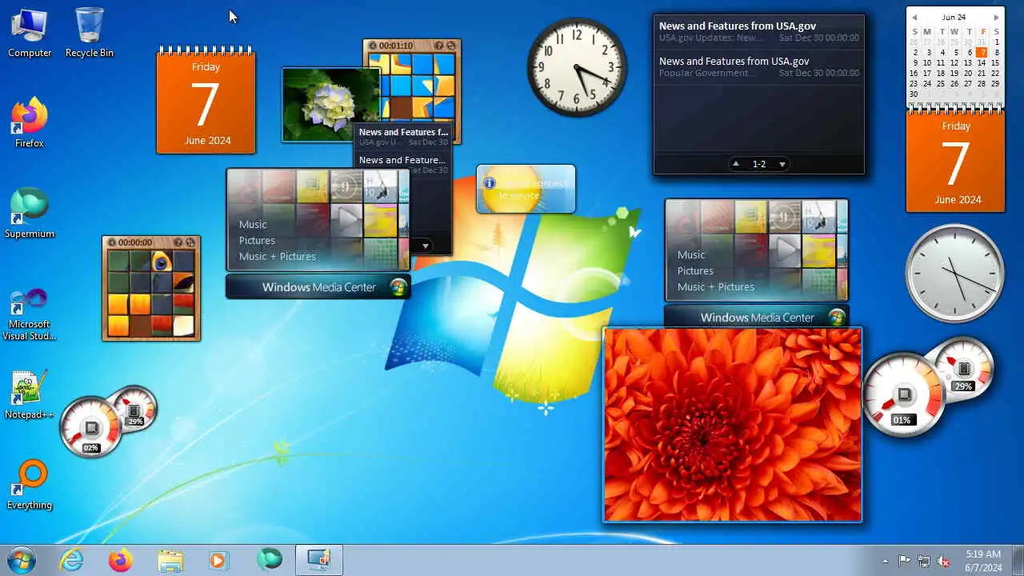Image resolution: width=1024 pixels, height=576 pixels.
Task: Click the Windows logo on the left Media Center gadget
Action: (x=398, y=287)
